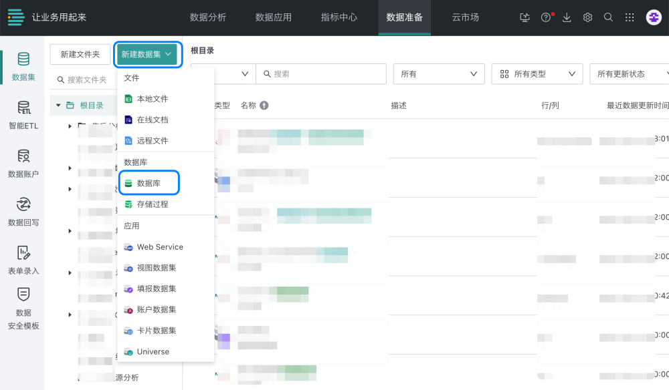
Task: Click the header search magnifier icon
Action: pos(608,17)
